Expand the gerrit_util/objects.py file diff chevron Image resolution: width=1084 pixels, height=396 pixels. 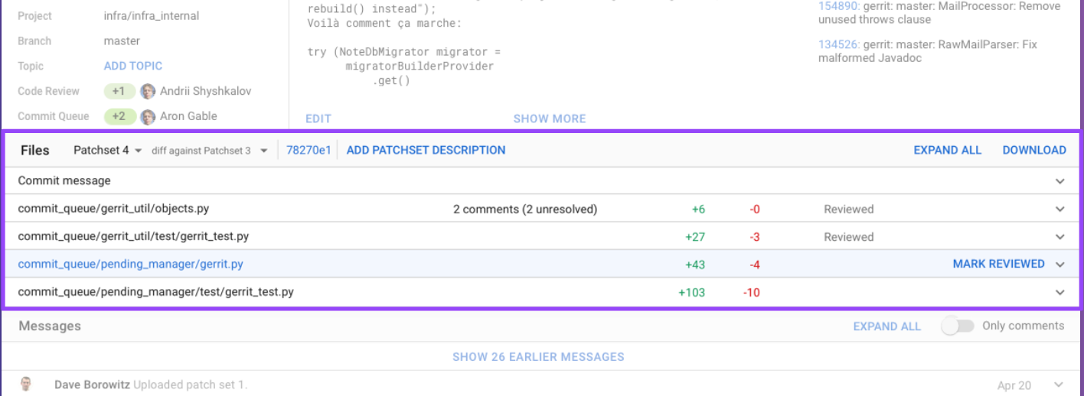click(1060, 209)
